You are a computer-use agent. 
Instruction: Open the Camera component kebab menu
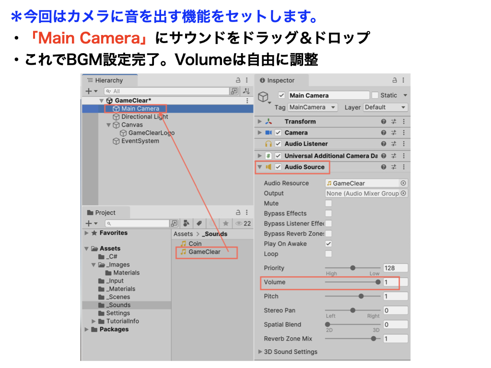click(404, 133)
